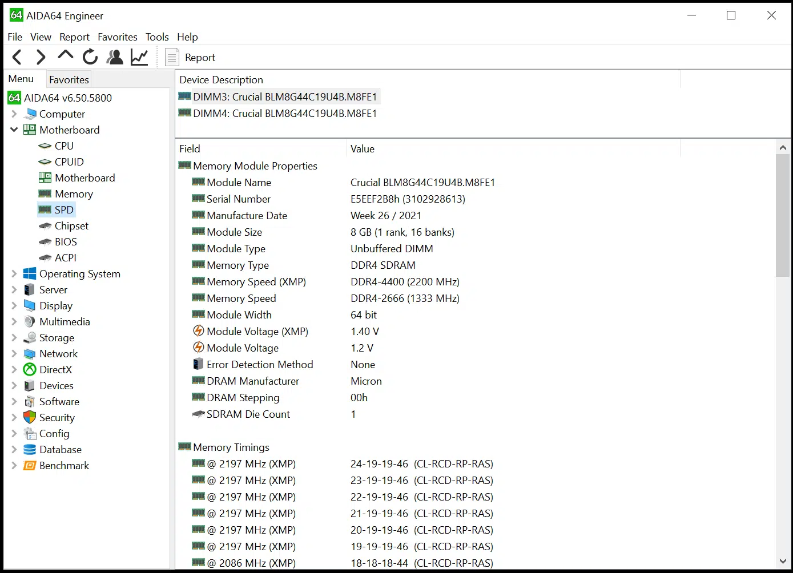Expand the Computer tree node
Image resolution: width=793 pixels, height=573 pixels.
[x=14, y=114]
